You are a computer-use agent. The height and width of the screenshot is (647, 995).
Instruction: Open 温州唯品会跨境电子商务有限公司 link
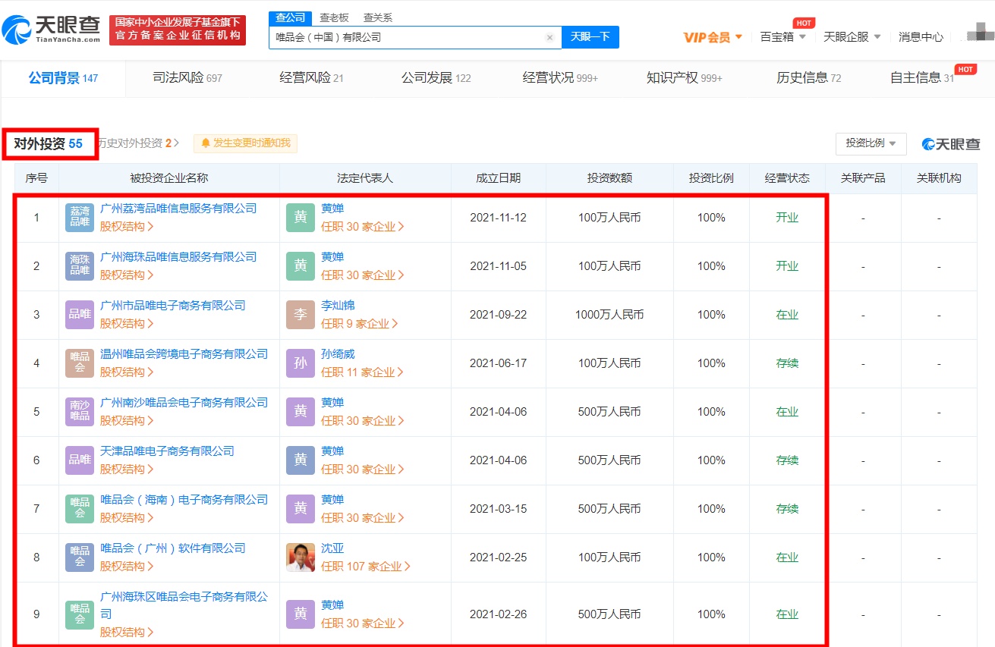pyautogui.click(x=184, y=354)
